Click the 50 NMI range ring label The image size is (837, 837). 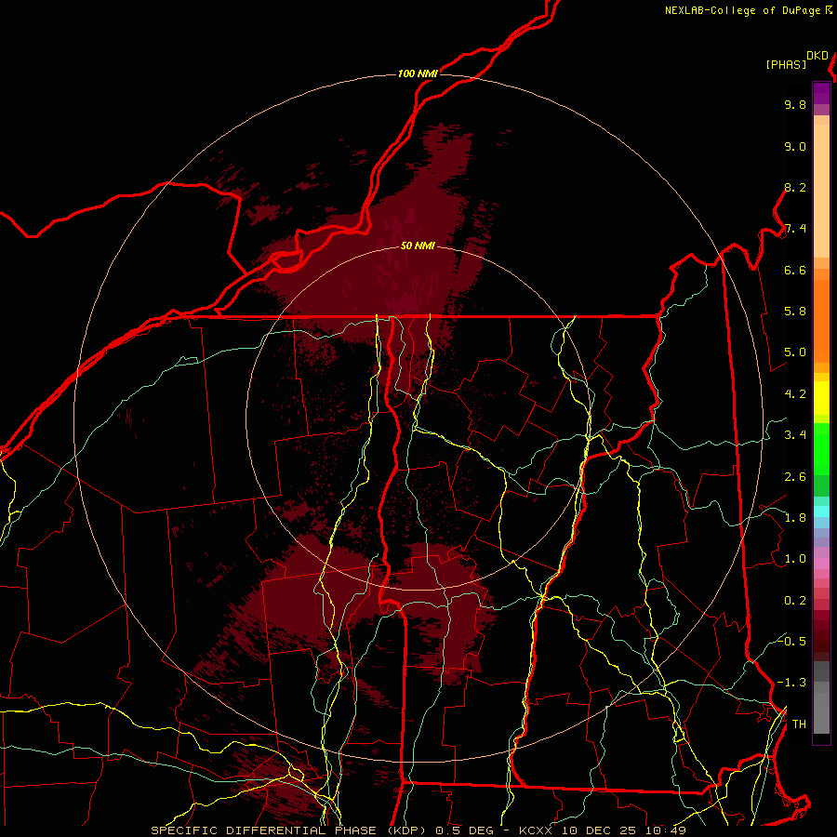[x=418, y=246]
